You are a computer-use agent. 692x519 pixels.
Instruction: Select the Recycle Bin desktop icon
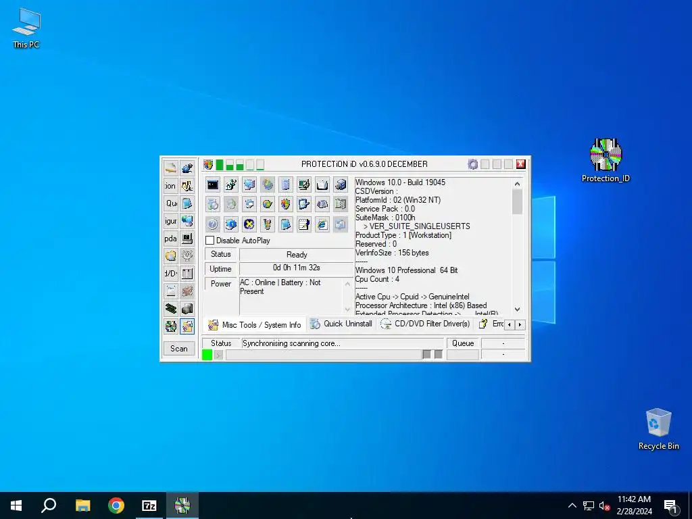pyautogui.click(x=658, y=429)
